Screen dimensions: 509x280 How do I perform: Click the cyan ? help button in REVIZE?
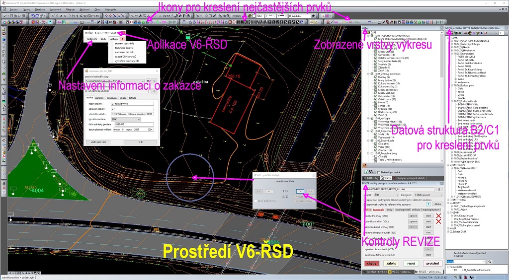pos(428,204)
